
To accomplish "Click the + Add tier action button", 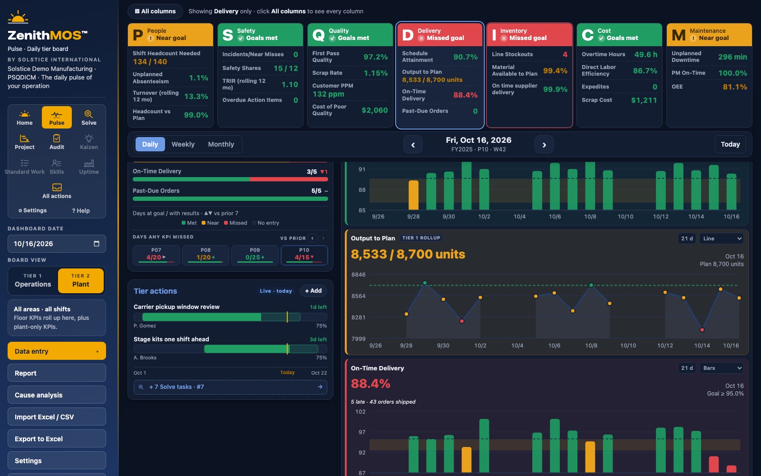I will pyautogui.click(x=313, y=291).
